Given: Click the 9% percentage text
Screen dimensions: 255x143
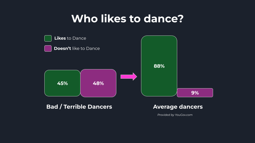Looking at the screenshot, I should tap(195, 93).
